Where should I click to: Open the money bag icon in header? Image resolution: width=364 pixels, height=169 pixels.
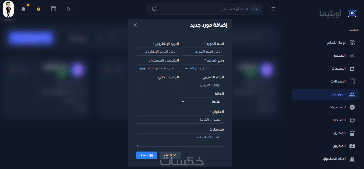pyautogui.click(x=39, y=9)
